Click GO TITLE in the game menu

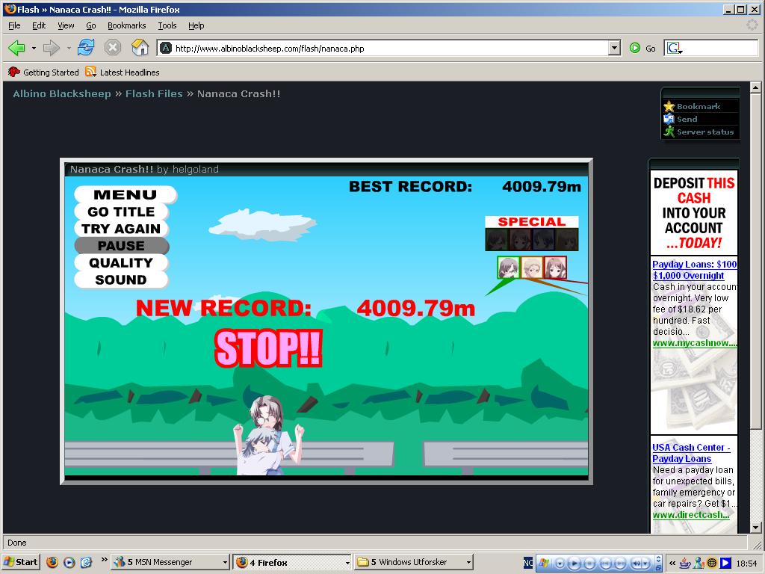point(122,212)
